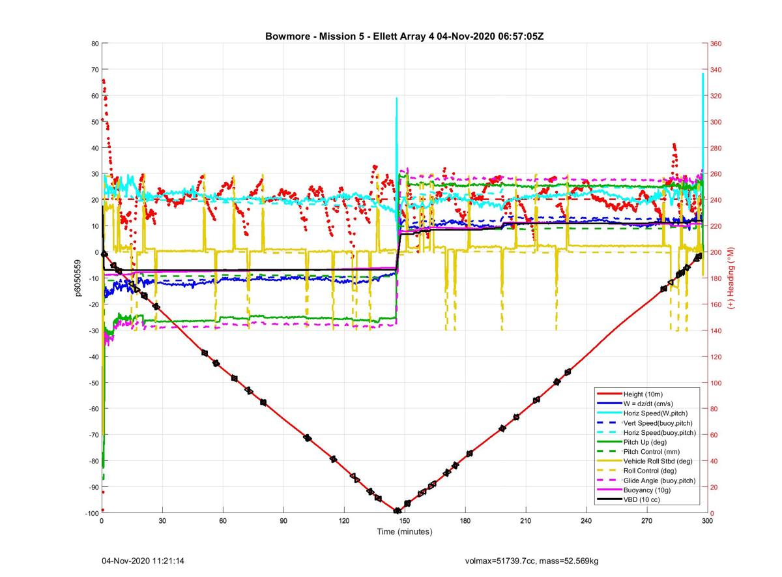Click the '360' tick on the right heading axis
Image resolution: width=782 pixels, height=577 pixels.
(716, 44)
